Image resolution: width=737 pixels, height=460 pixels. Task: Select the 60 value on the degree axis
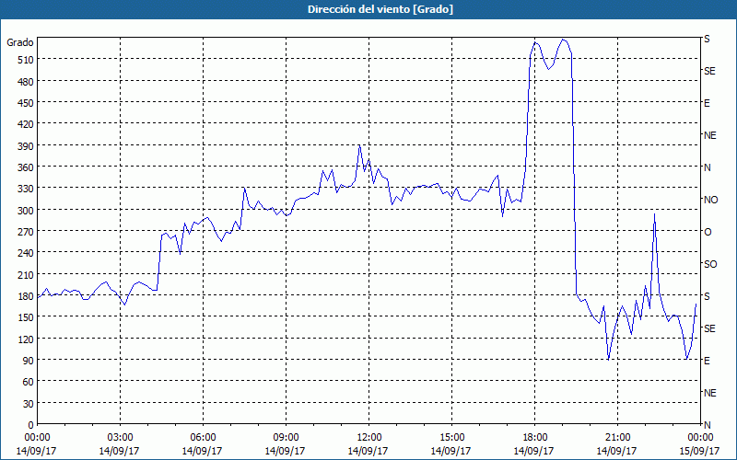pos(29,382)
